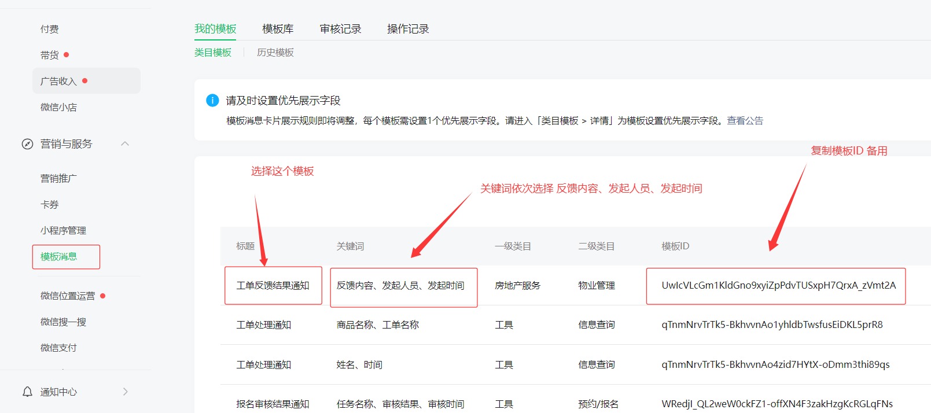Click the 一级类目 column header
Screen dimensions: 931x413
[x=513, y=246]
